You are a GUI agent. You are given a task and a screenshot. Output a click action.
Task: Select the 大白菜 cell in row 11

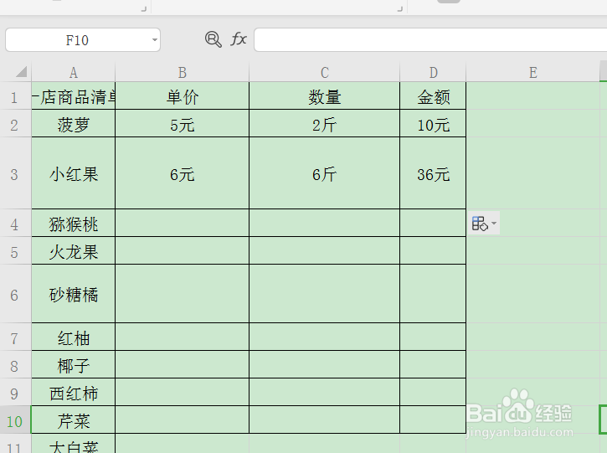pyautogui.click(x=73, y=444)
